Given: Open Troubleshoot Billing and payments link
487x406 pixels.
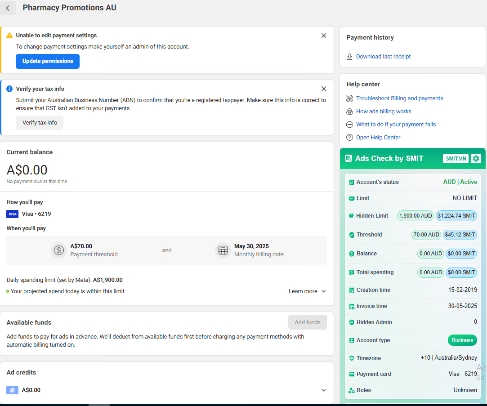Looking at the screenshot, I should pyautogui.click(x=399, y=98).
